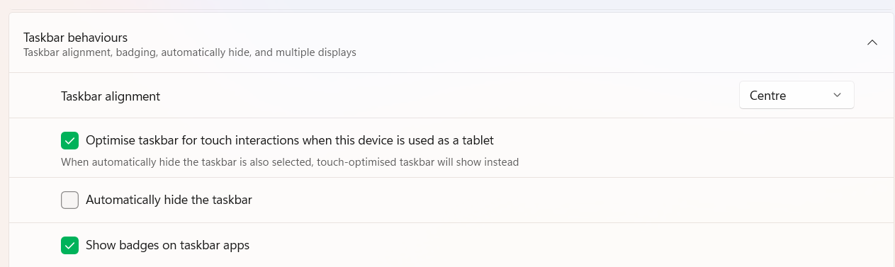Click the down arrow beside Centre
Viewport: 895px width, 267px height.
837,96
